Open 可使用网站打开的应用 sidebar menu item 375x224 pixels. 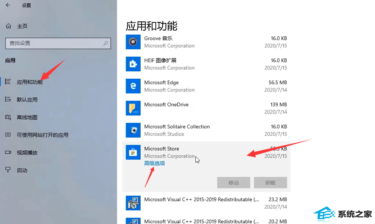coord(42,135)
